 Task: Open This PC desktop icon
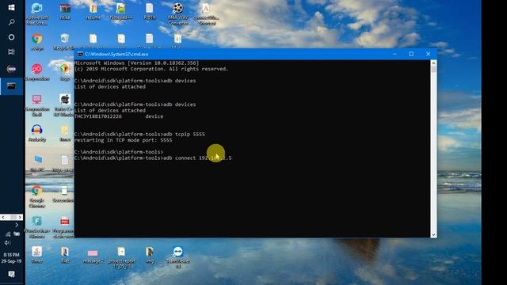pyautogui.click(x=37, y=163)
